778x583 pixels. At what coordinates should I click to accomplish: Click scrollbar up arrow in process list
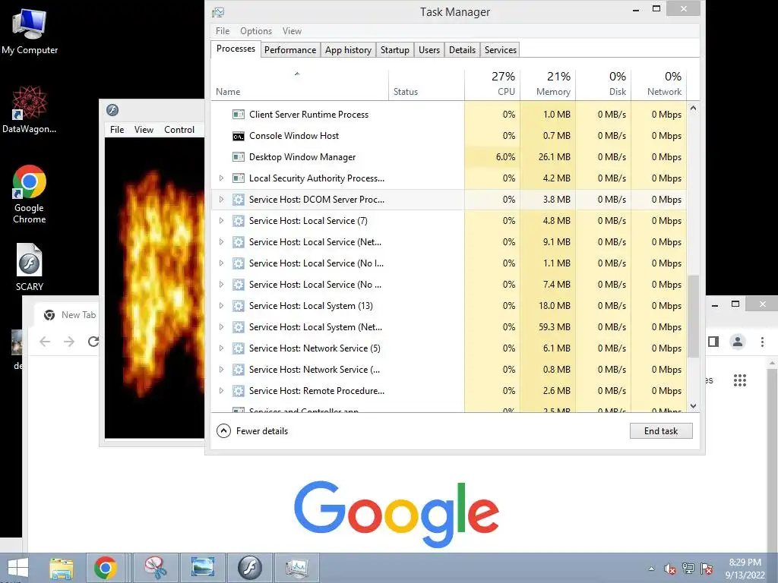(693, 108)
